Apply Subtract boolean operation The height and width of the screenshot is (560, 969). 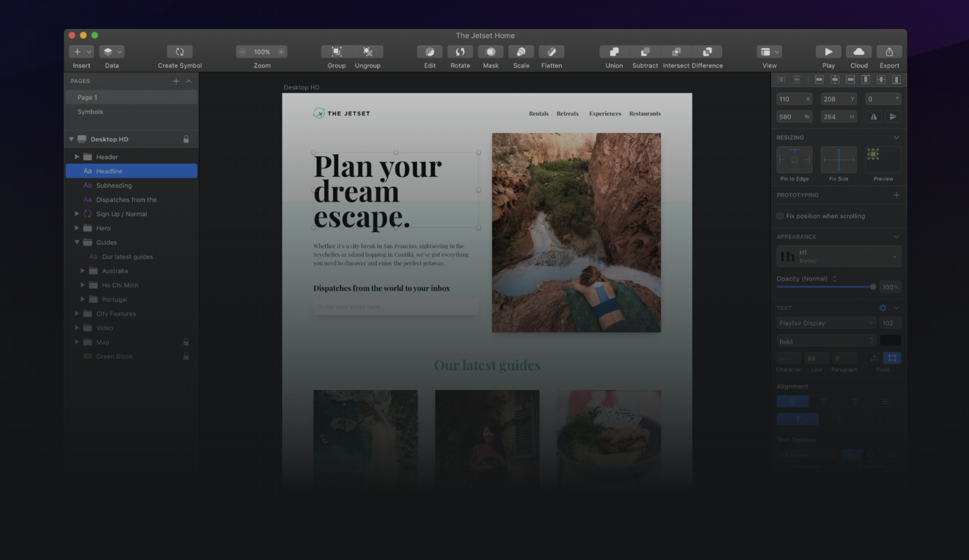pyautogui.click(x=645, y=52)
